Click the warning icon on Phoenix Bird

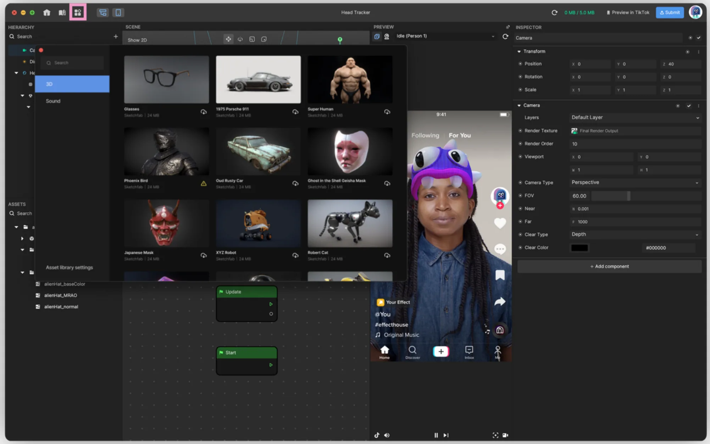[204, 183]
